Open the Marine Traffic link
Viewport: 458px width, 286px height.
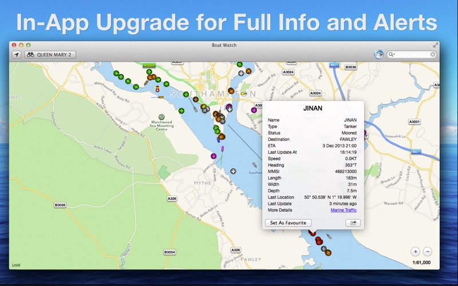[343, 210]
